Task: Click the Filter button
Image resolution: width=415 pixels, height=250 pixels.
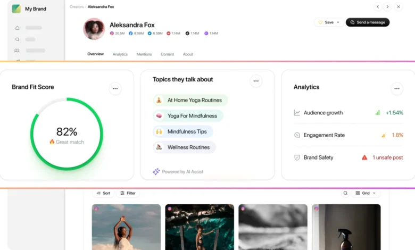Action: click(x=128, y=193)
